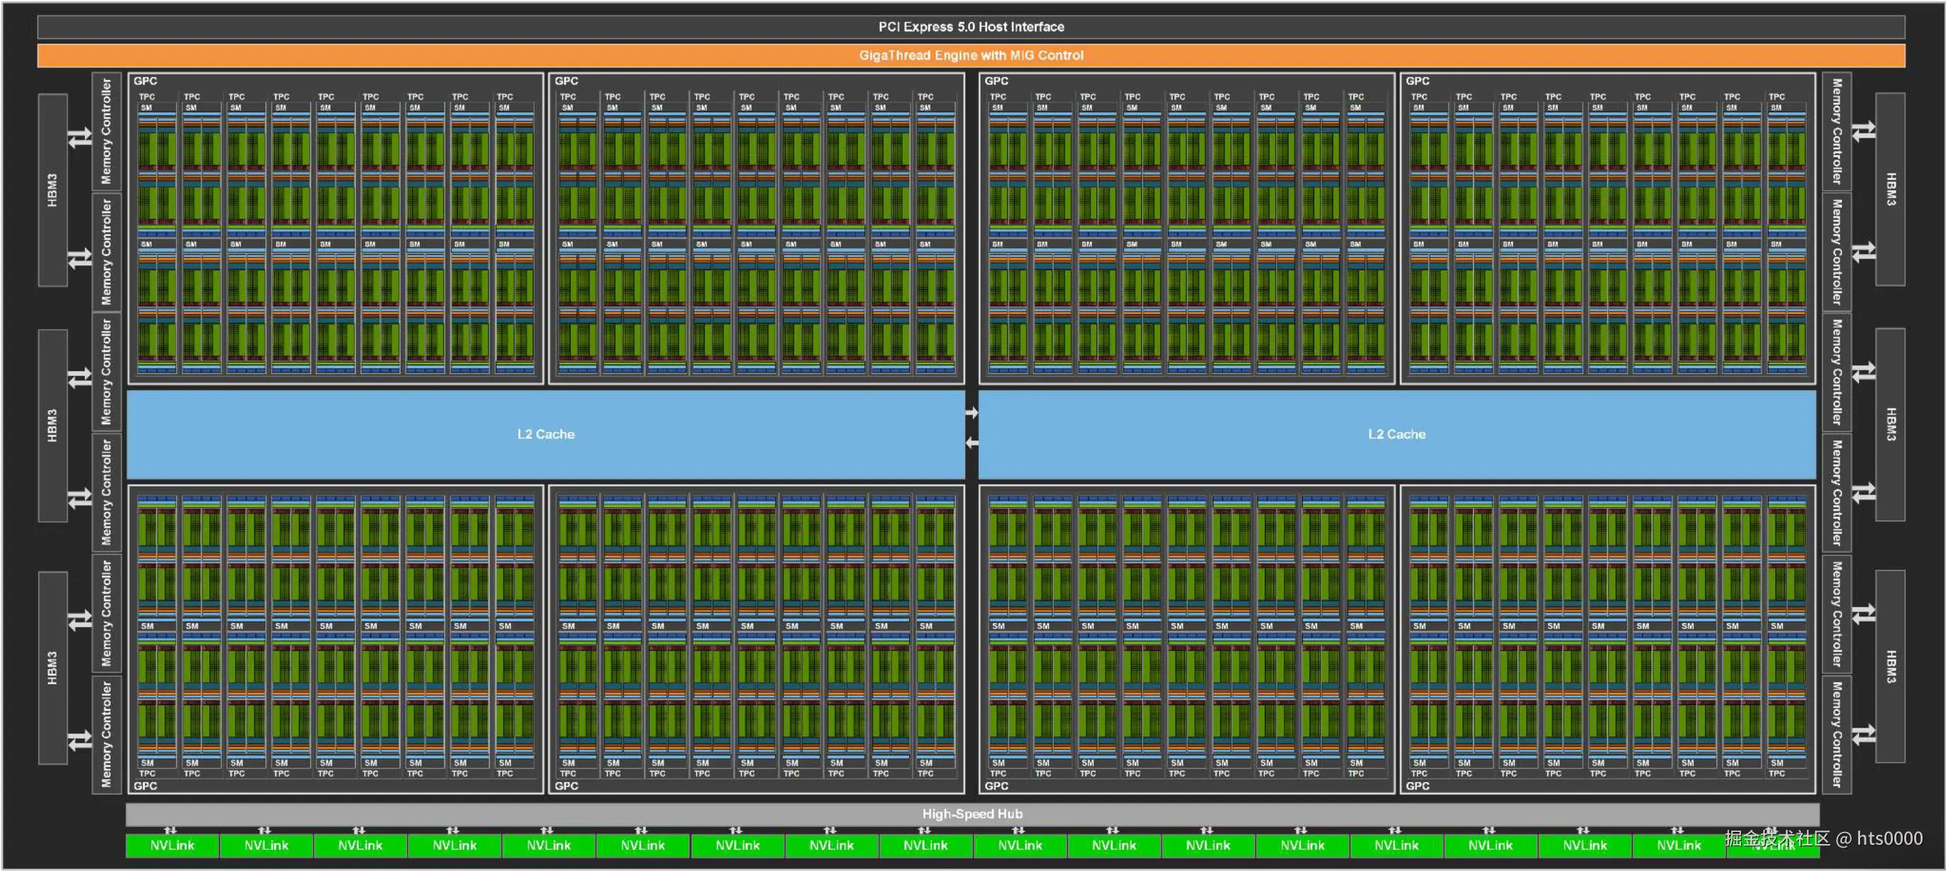Click the PCI Express 5.0 Host Interface bar

click(971, 26)
